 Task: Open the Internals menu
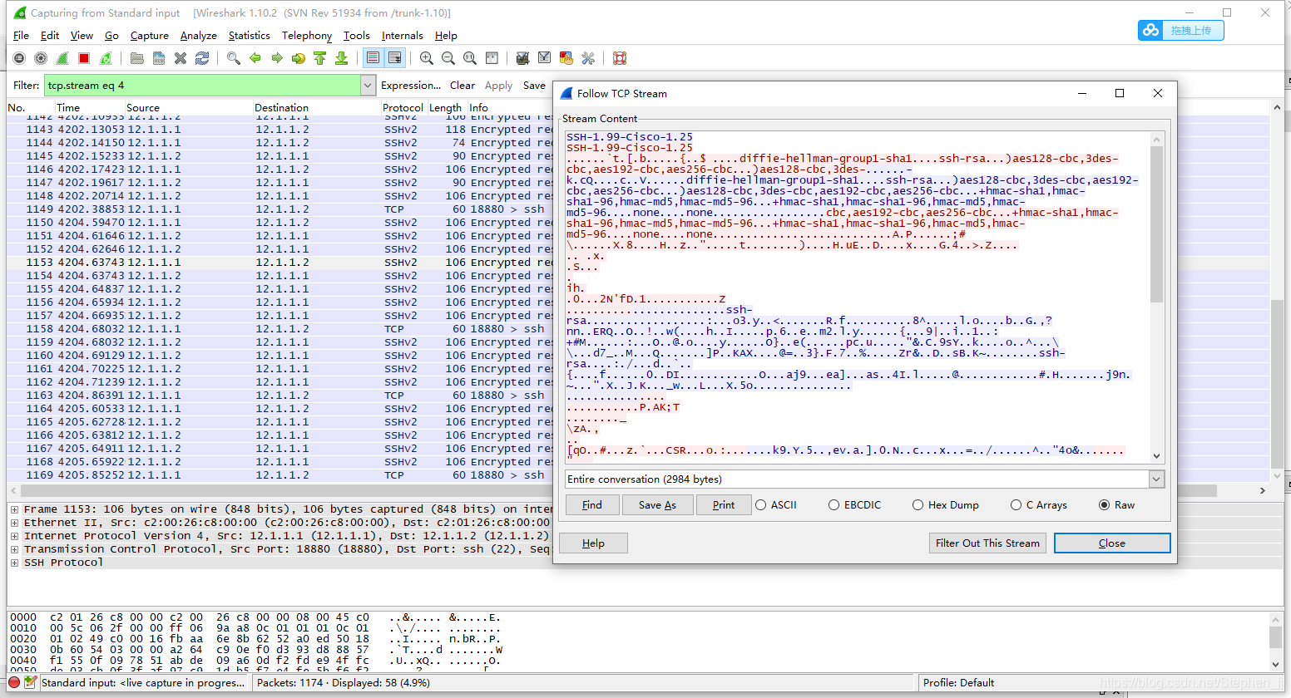point(403,36)
